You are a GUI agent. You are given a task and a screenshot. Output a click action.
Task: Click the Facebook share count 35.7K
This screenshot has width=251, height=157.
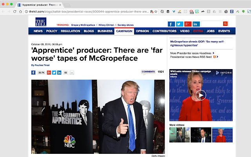click(x=41, y=73)
